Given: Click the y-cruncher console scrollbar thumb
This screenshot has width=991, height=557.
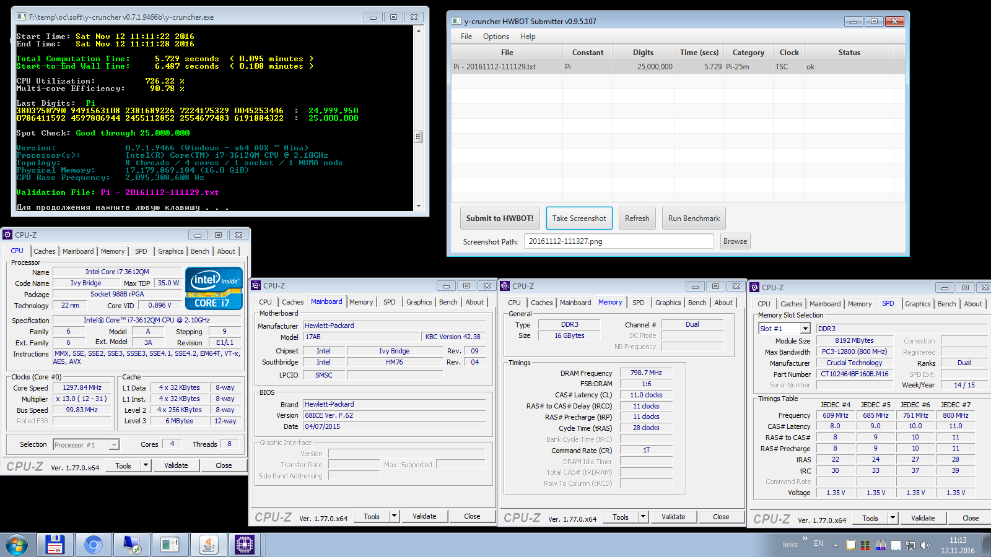Looking at the screenshot, I should coord(418,137).
